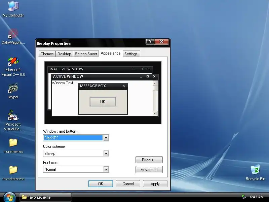
Task: Click the Window Text label in preview
Action: 63,83
